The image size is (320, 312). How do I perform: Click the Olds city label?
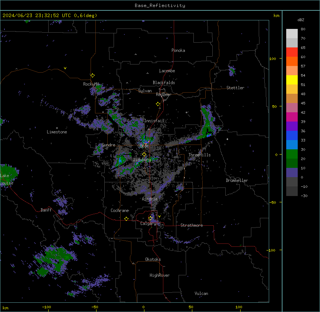(x=144, y=146)
